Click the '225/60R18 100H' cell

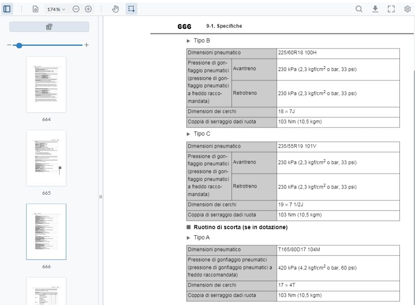click(338, 53)
